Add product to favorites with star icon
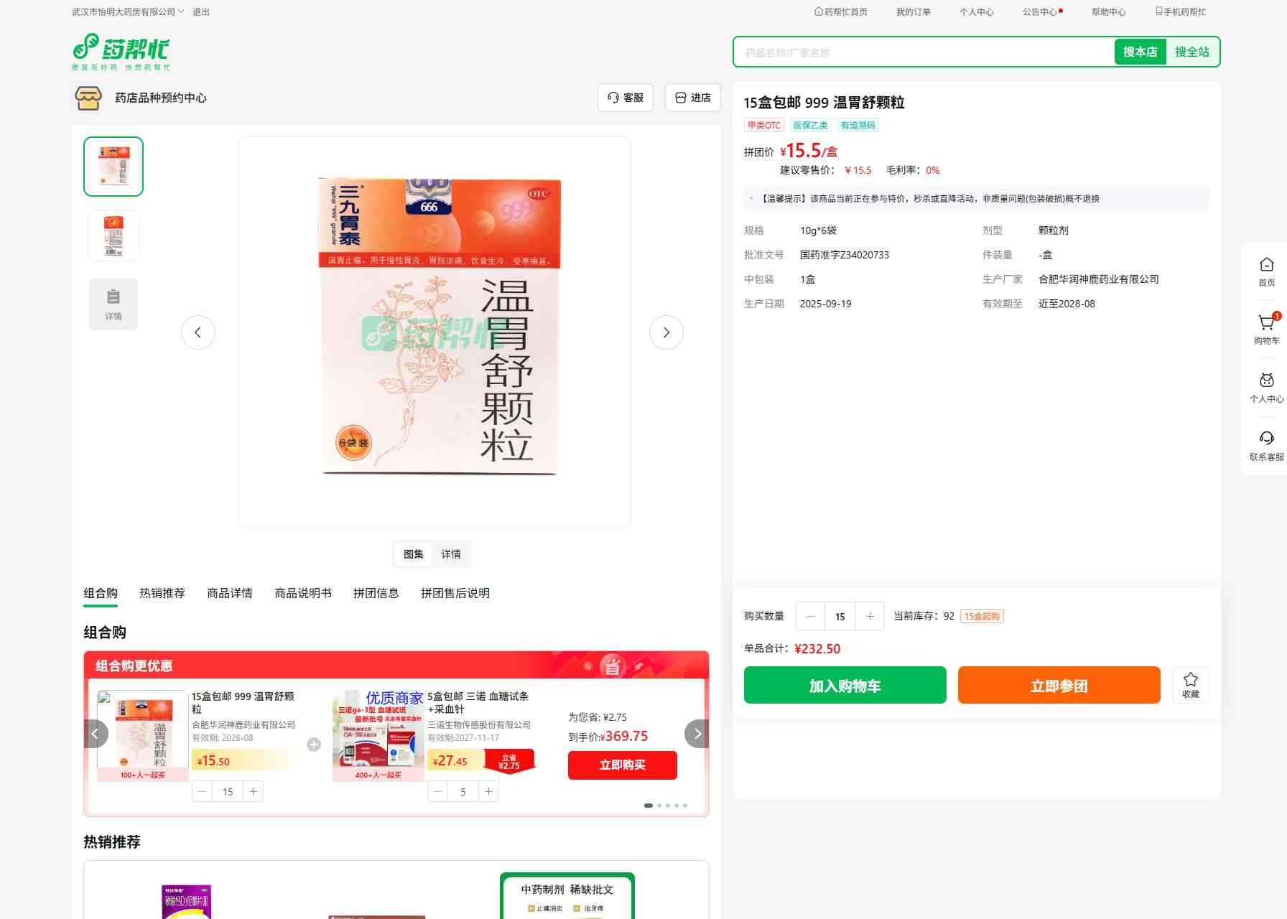Screen dimensions: 1287x919 [x=1190, y=684]
